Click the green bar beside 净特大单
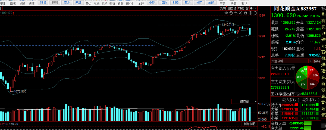 click(x=308, y=123)
